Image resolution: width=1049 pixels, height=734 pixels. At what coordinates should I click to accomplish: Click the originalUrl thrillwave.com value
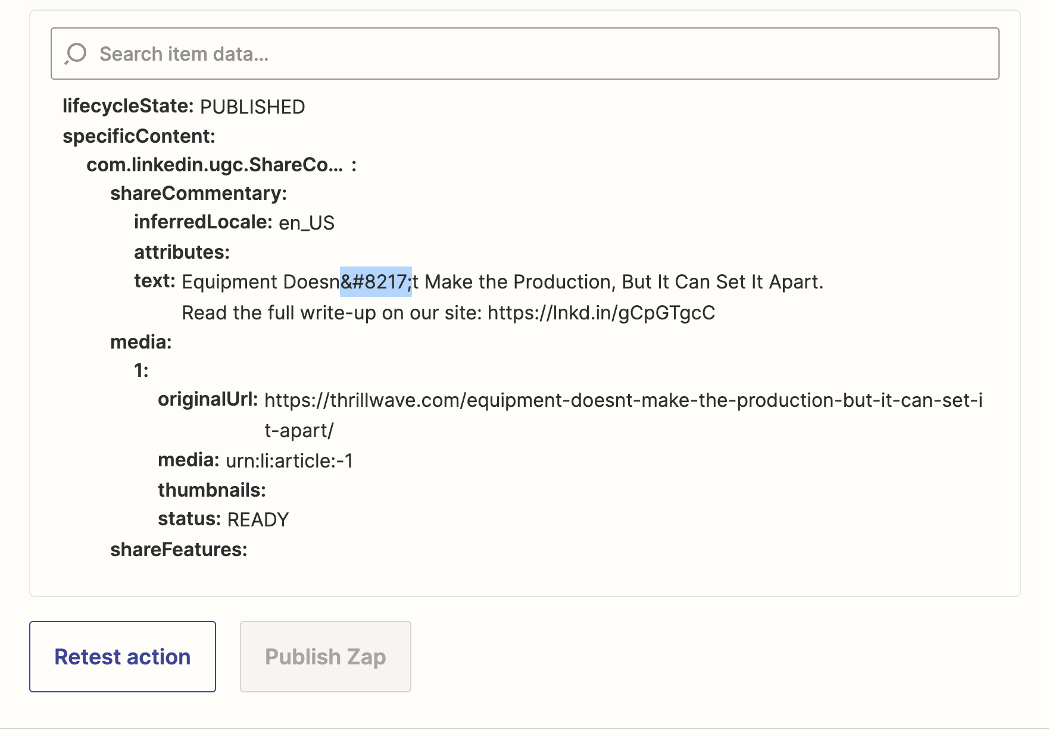click(623, 415)
